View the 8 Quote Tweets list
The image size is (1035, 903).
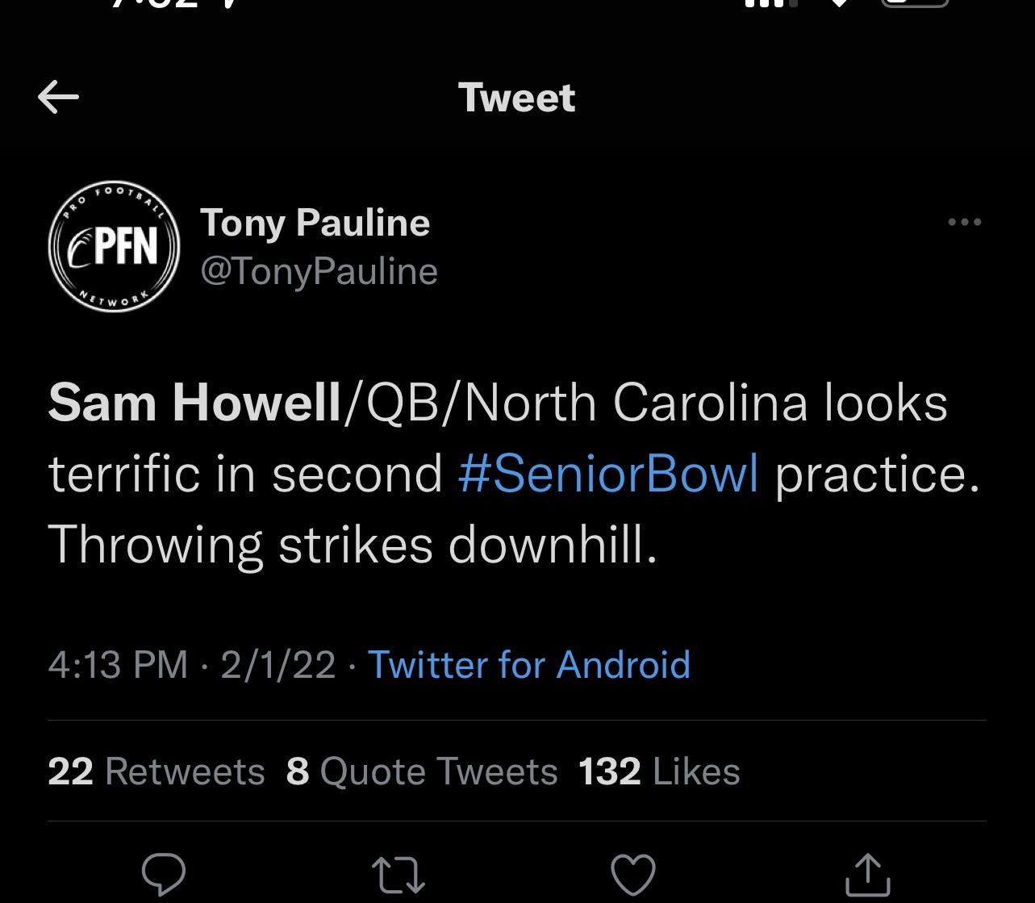[422, 771]
